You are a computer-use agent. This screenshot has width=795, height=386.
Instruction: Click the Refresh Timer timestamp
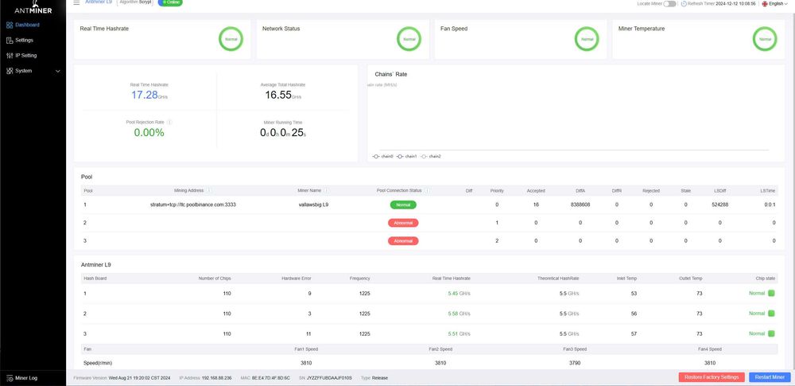coord(735,3)
